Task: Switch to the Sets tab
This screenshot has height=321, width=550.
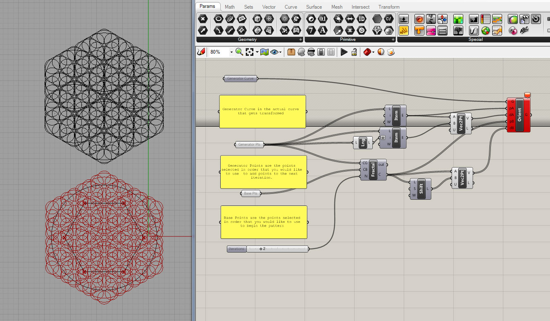Action: 248,7
